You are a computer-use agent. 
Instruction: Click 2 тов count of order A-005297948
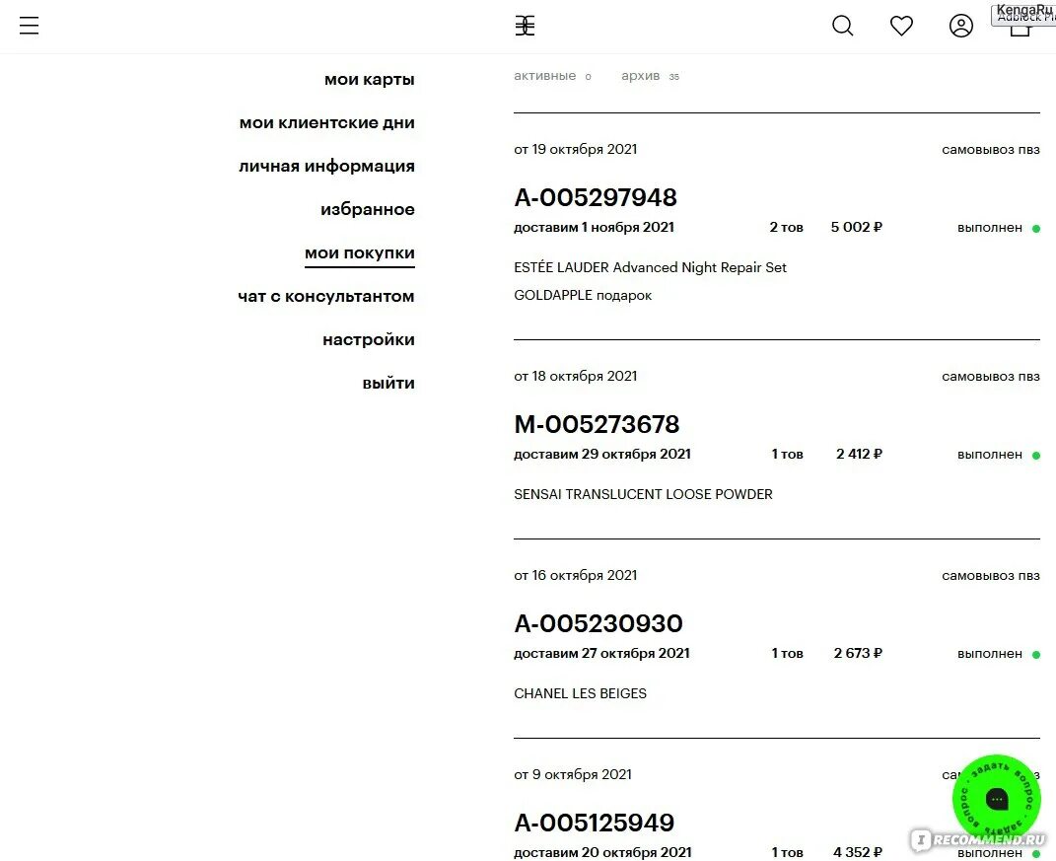[786, 228]
